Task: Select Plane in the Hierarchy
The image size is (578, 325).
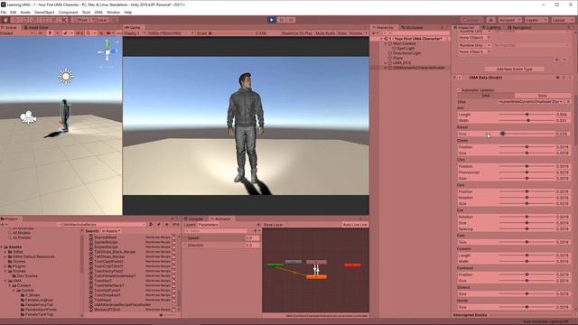Action: coord(397,58)
